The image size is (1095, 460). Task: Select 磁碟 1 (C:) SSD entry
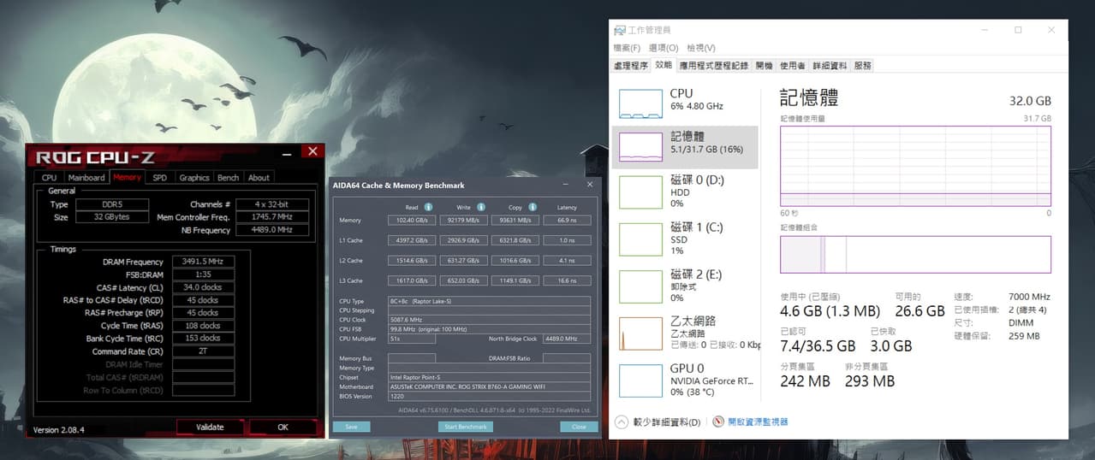click(x=685, y=239)
